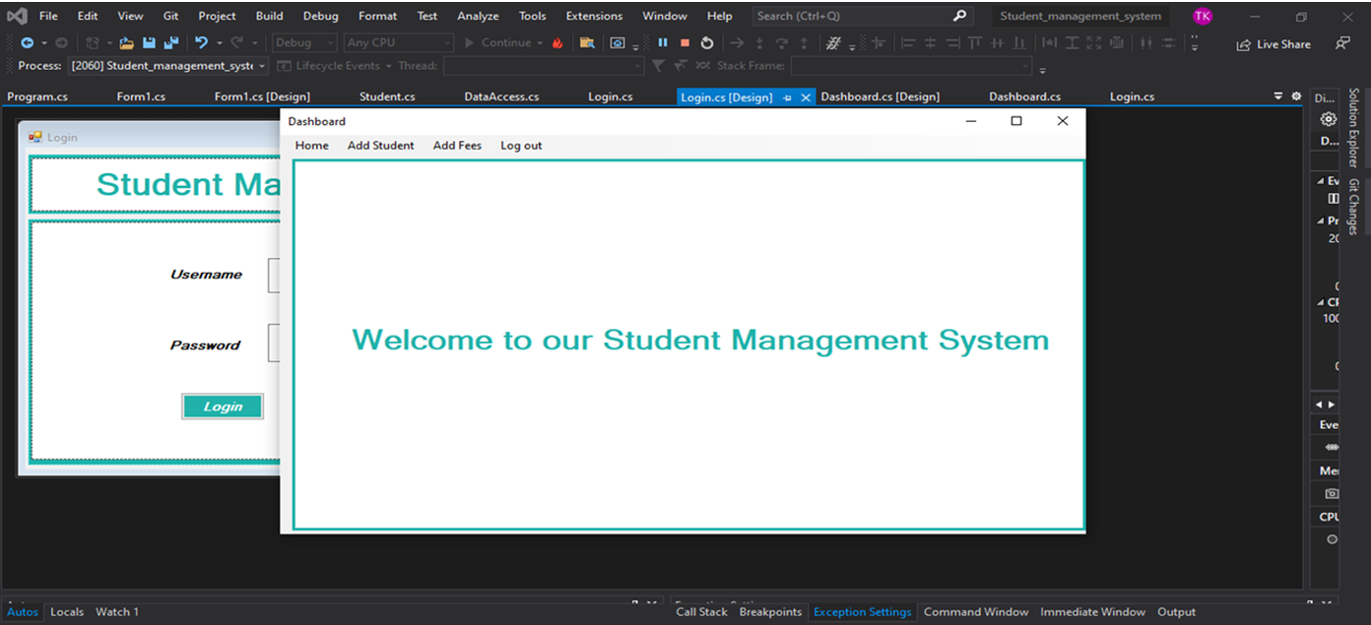Align selected controls by left edges
Image resolution: width=1371 pixels, height=625 pixels.
pyautogui.click(x=906, y=42)
